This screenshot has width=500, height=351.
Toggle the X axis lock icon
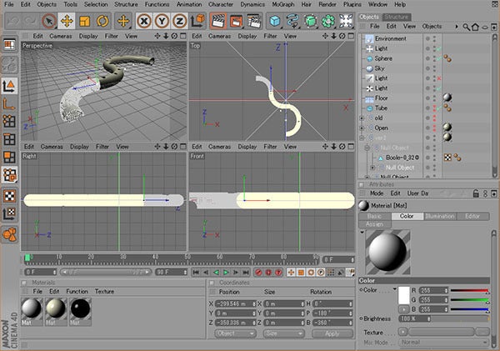coord(145,21)
